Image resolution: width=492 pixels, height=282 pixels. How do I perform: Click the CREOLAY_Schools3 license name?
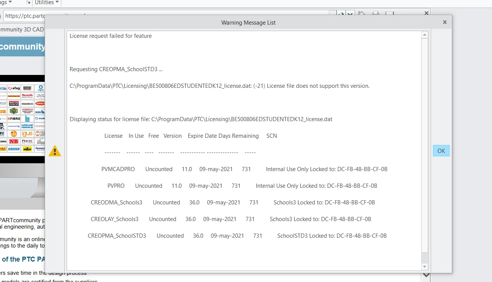click(x=115, y=219)
